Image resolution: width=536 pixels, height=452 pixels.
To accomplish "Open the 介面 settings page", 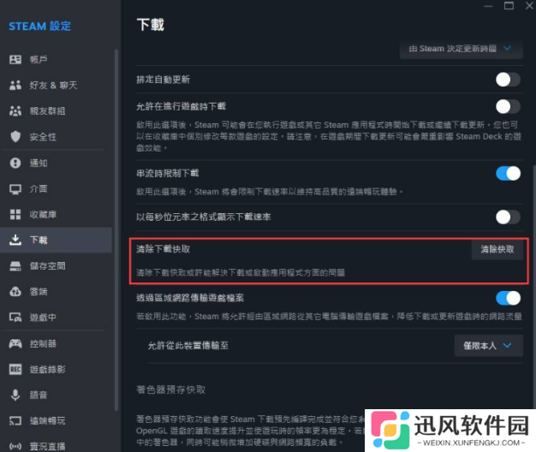I will coord(57,189).
